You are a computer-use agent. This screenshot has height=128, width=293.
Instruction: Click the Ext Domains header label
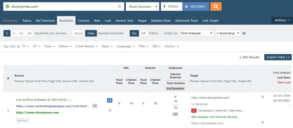(x=175, y=89)
